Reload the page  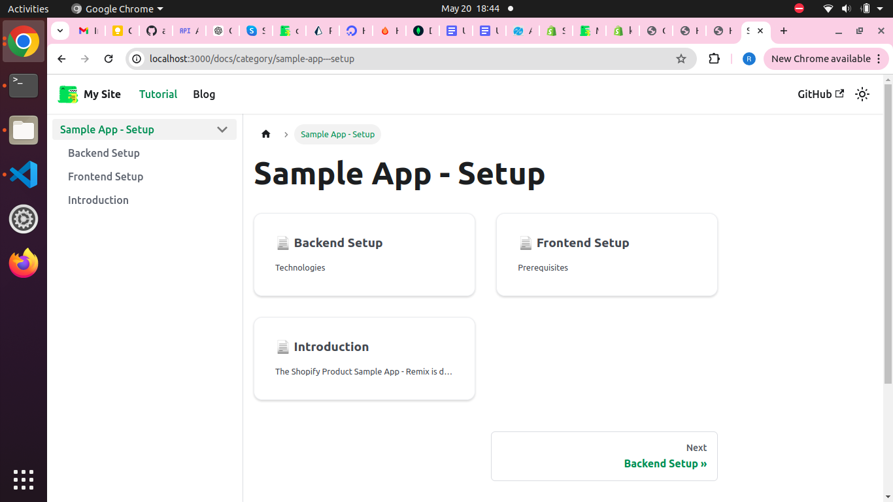pos(109,59)
